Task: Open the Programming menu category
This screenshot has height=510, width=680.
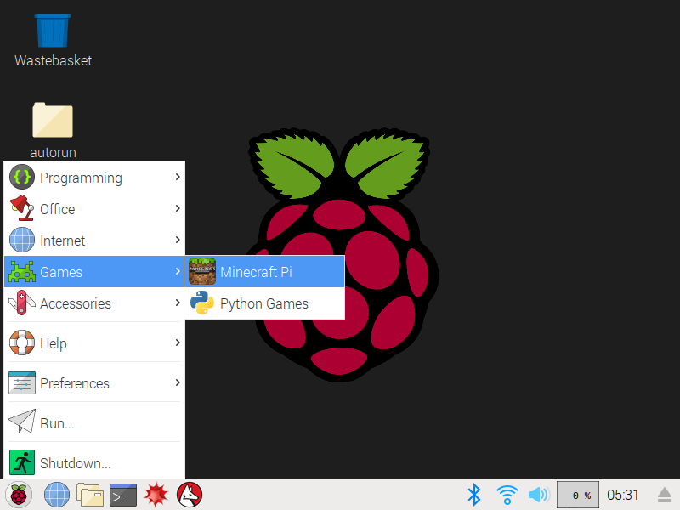Action: pyautogui.click(x=94, y=177)
